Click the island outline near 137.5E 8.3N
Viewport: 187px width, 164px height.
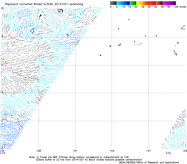click(32, 31)
